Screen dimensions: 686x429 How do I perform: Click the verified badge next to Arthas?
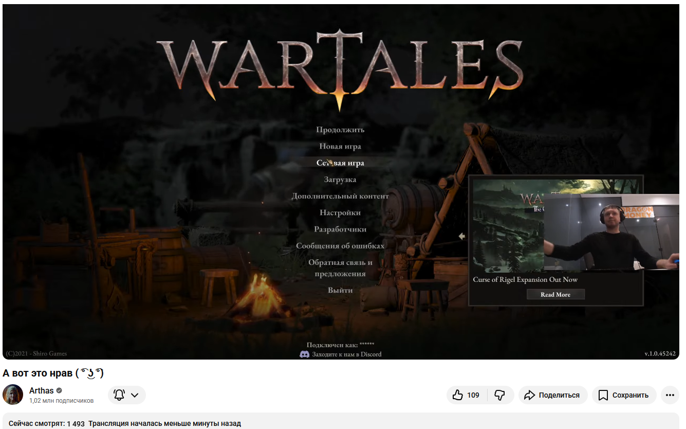pos(59,390)
